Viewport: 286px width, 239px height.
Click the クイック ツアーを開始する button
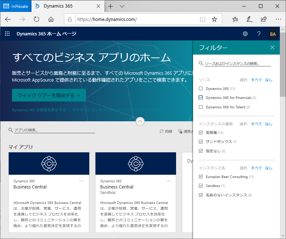(49, 95)
